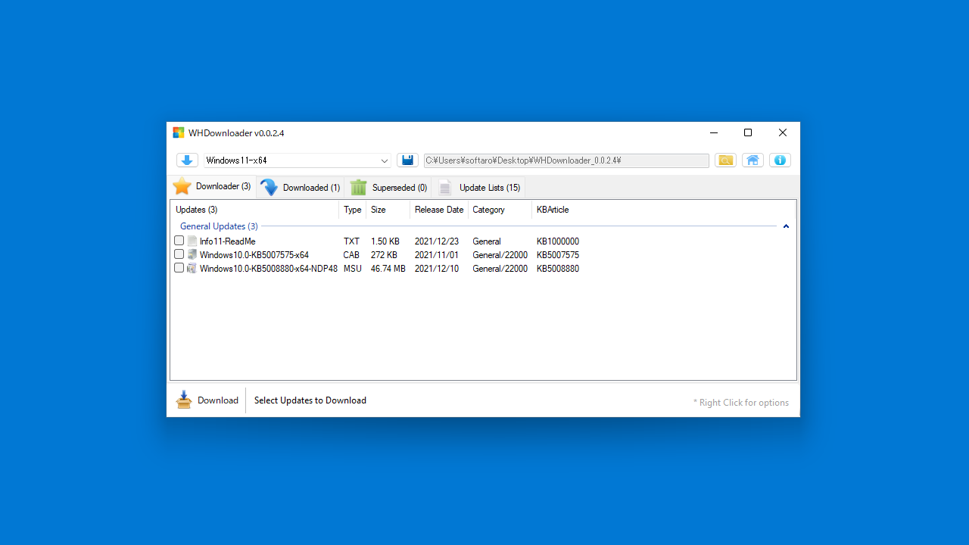Minimize the WHDownloader window

click(713, 132)
